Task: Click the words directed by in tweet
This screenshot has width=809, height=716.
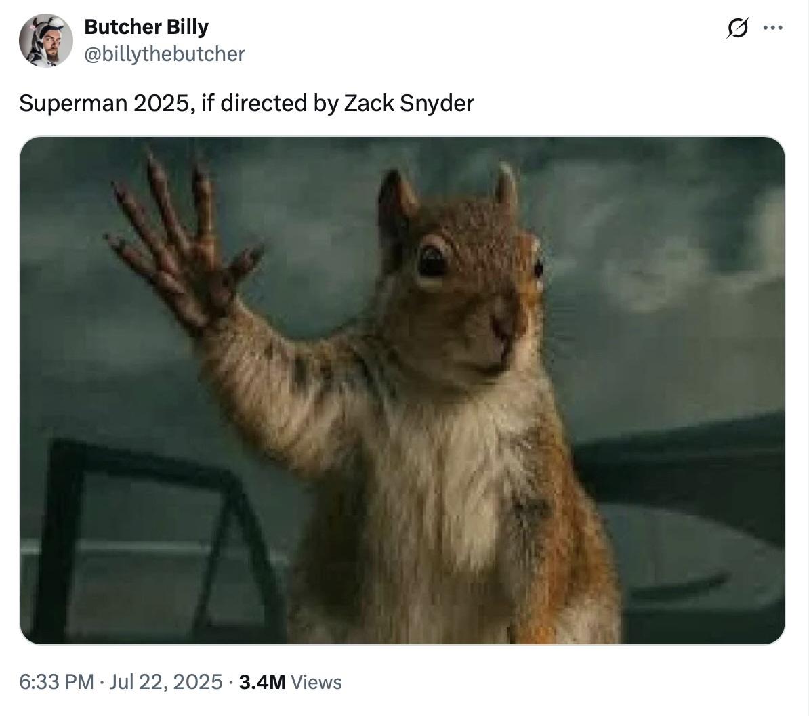Action: pyautogui.click(x=279, y=103)
